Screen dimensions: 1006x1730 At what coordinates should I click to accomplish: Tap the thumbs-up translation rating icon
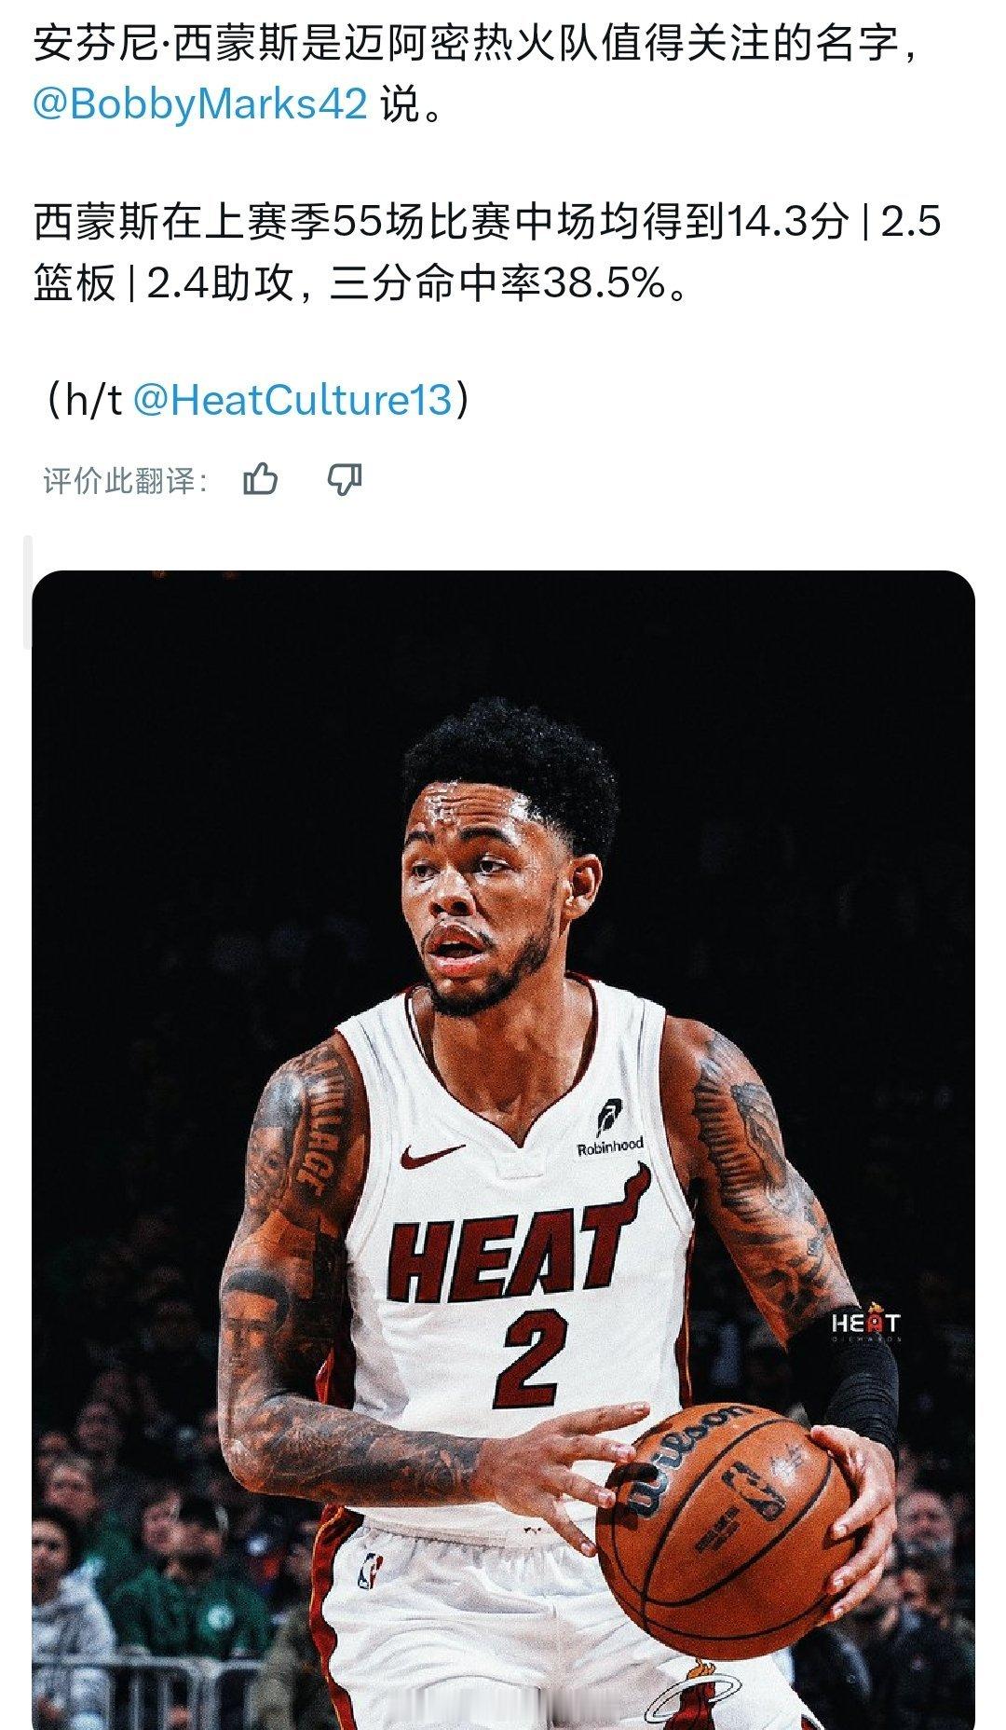pos(260,480)
